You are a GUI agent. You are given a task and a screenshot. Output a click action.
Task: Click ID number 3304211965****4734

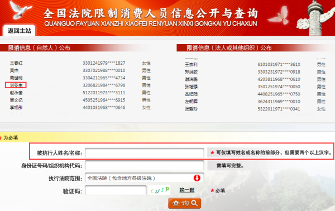(104, 78)
